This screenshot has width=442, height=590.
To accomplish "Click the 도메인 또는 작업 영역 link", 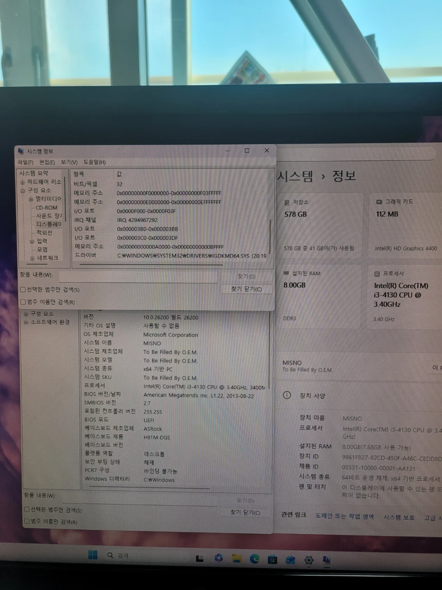I will point(344,516).
